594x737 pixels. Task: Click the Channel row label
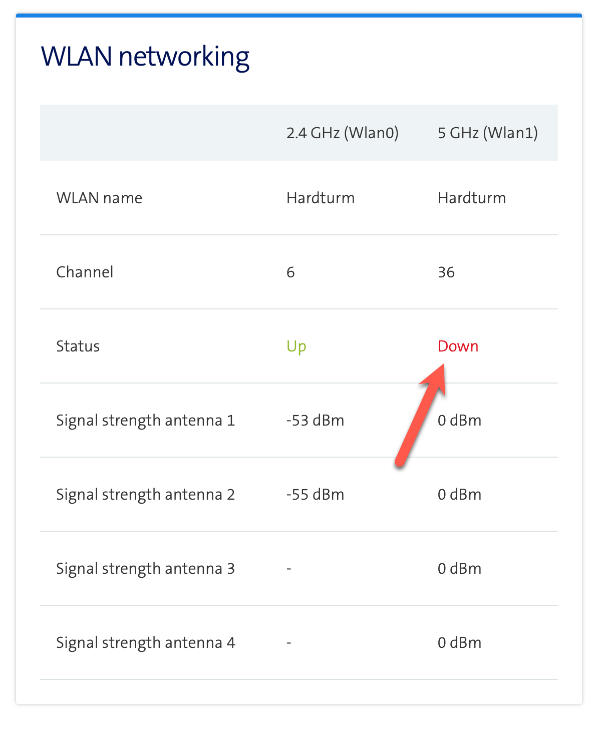click(85, 272)
